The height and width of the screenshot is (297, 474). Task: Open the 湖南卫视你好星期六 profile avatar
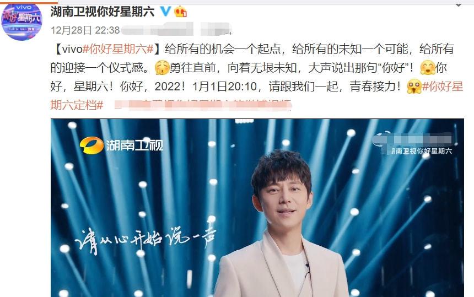coord(21,21)
